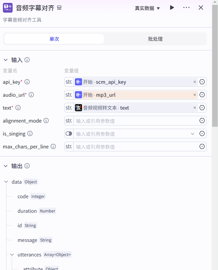Screen dimensions: 218x270
Task: Collapse the utterances output tree
Action: tap(12, 254)
